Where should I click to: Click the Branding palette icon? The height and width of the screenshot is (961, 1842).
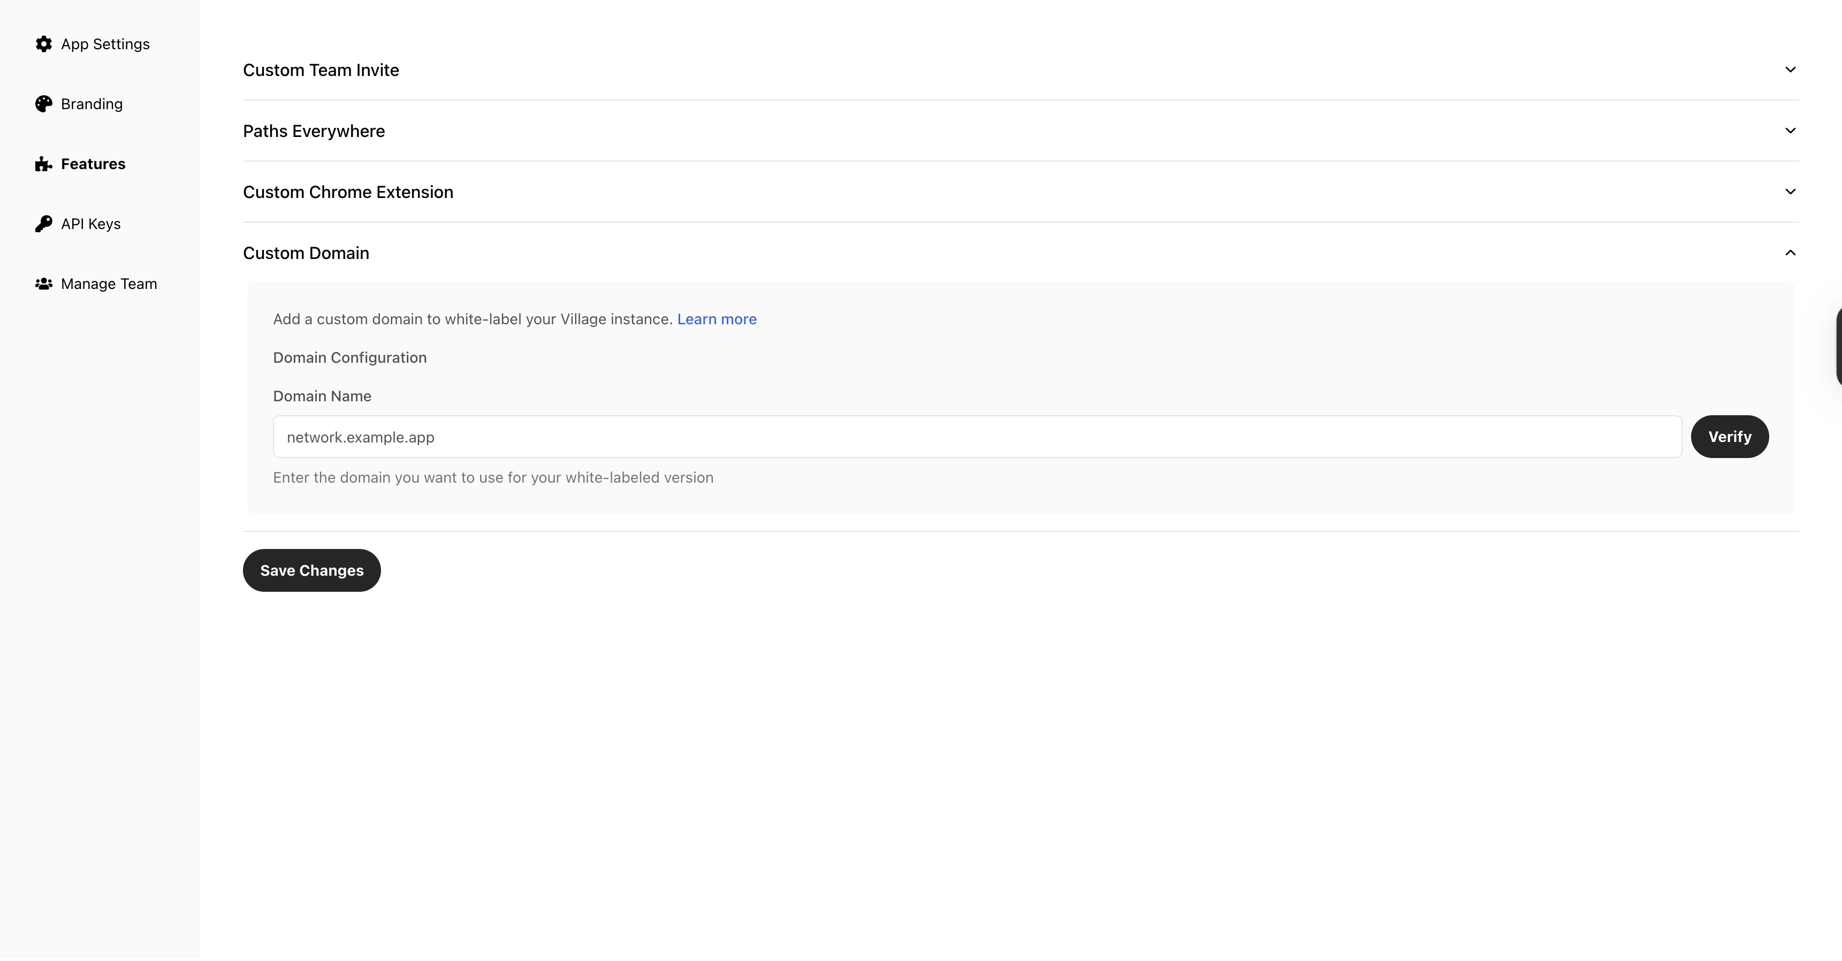pyautogui.click(x=44, y=104)
